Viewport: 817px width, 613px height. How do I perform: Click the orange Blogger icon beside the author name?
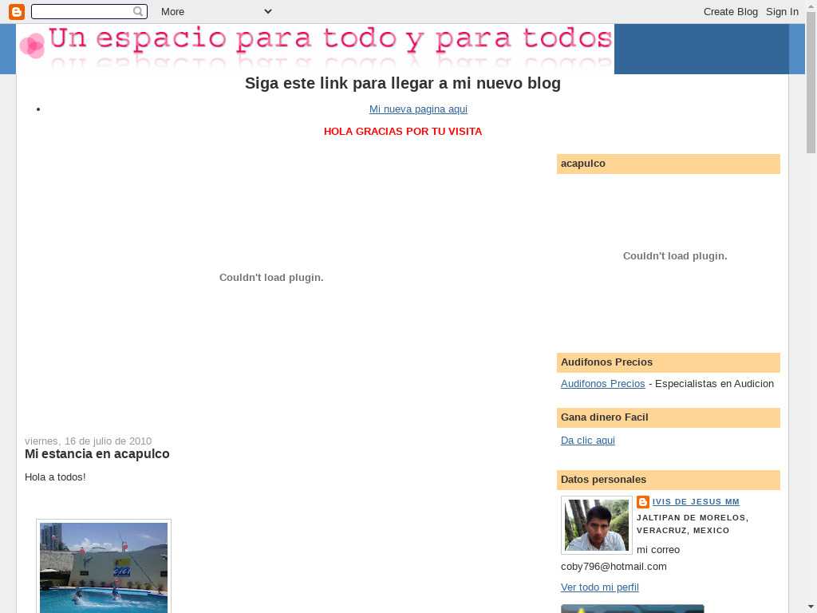[x=643, y=502]
